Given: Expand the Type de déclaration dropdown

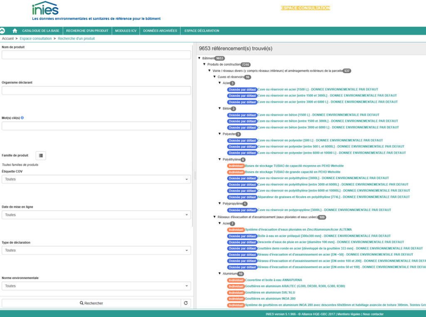Looking at the screenshot, I should [96, 250].
